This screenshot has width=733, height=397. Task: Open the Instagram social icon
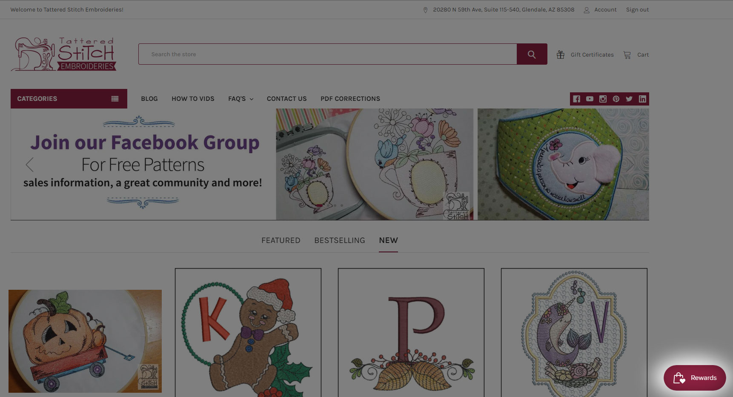(x=603, y=99)
